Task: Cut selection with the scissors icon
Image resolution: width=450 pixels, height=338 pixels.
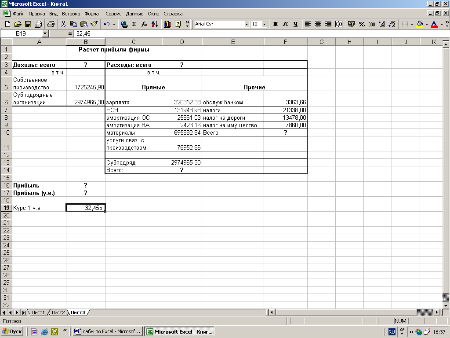Action: (63, 24)
